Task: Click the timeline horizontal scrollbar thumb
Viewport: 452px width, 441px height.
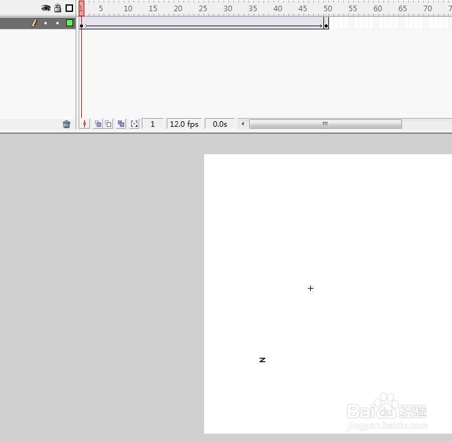Action: 325,124
